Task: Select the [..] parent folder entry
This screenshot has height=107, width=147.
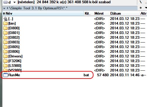Action: [x=11, y=19]
